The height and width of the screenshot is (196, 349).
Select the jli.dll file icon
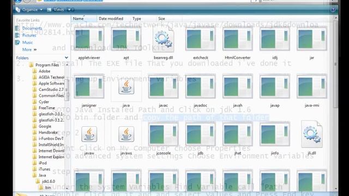(x=312, y=134)
